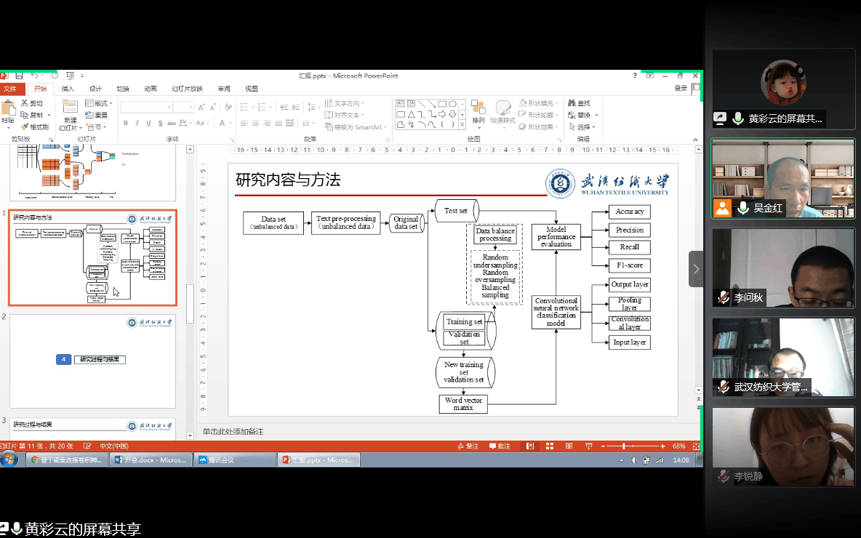Click the Find binoculars icon

click(572, 103)
